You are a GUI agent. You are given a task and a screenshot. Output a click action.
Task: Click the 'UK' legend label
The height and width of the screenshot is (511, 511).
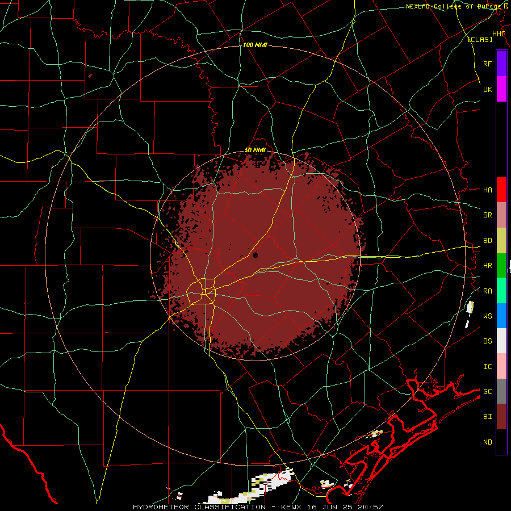[x=487, y=89]
